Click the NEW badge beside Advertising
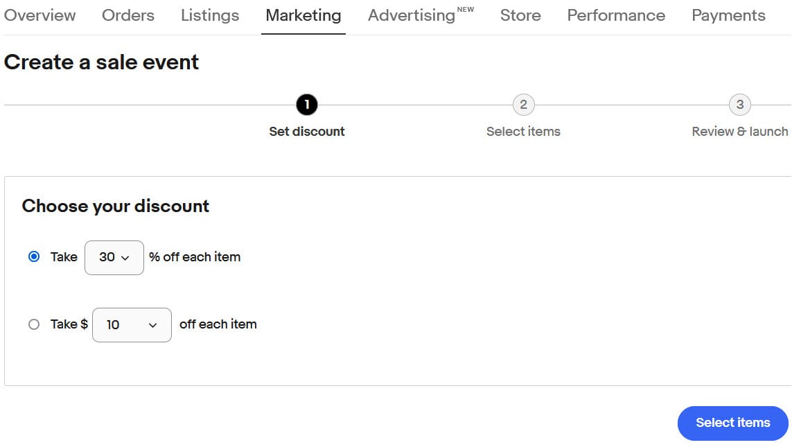This screenshot has height=447, width=792. point(466,10)
